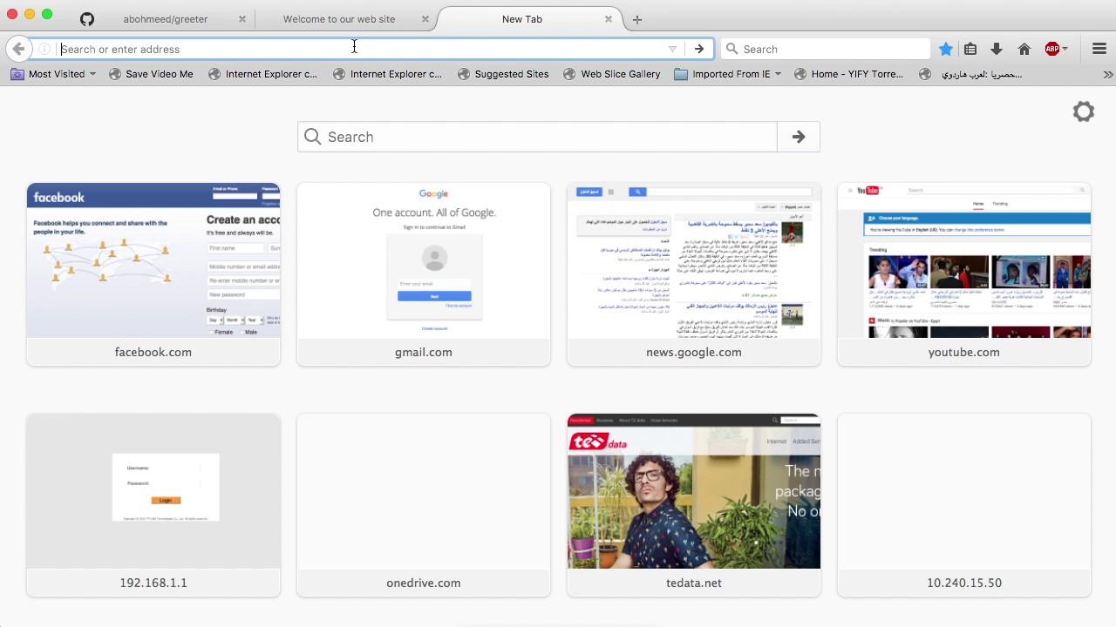Click the page search submit arrow

pos(799,137)
